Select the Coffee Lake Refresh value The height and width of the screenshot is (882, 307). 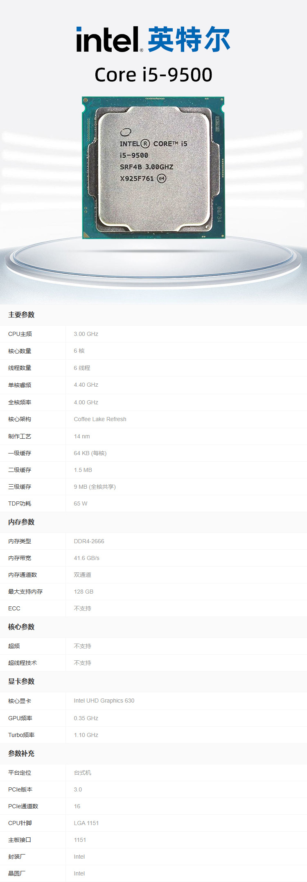(100, 419)
